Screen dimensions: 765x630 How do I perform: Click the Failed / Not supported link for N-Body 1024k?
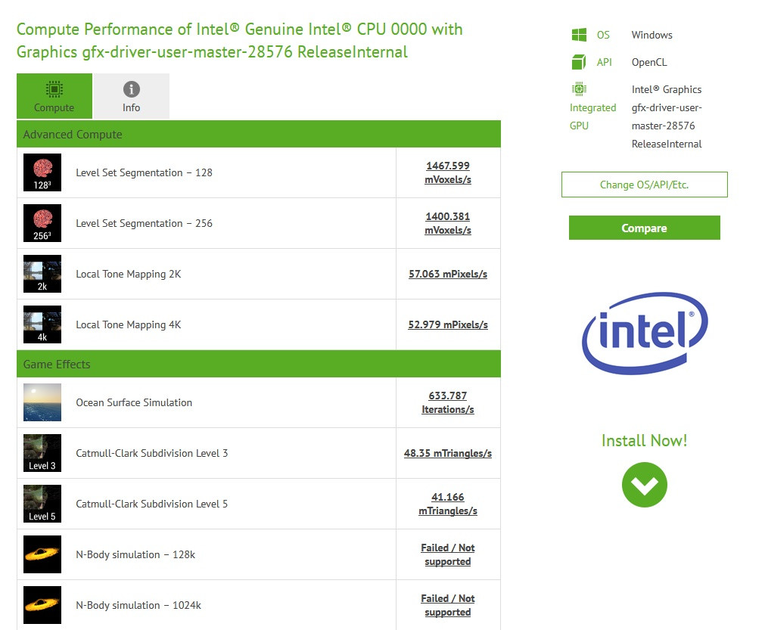click(x=448, y=604)
